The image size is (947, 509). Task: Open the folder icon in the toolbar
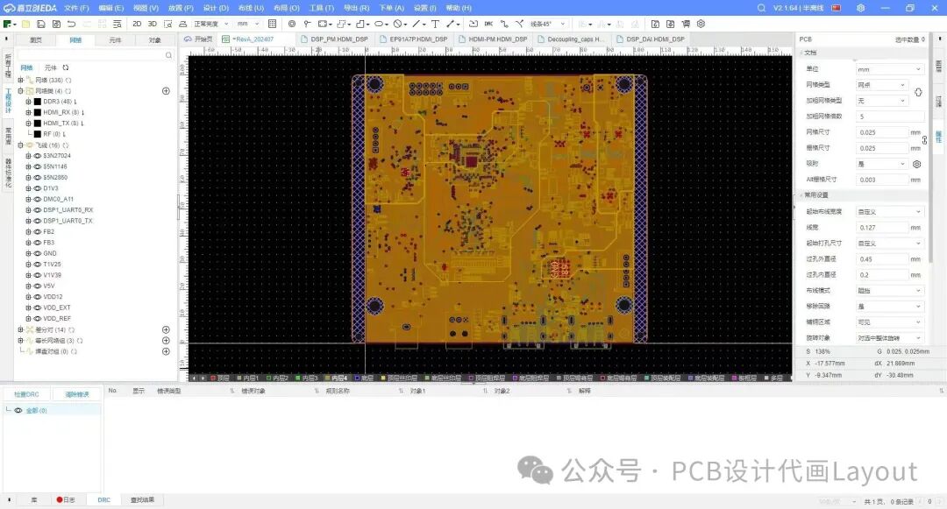(x=26, y=25)
